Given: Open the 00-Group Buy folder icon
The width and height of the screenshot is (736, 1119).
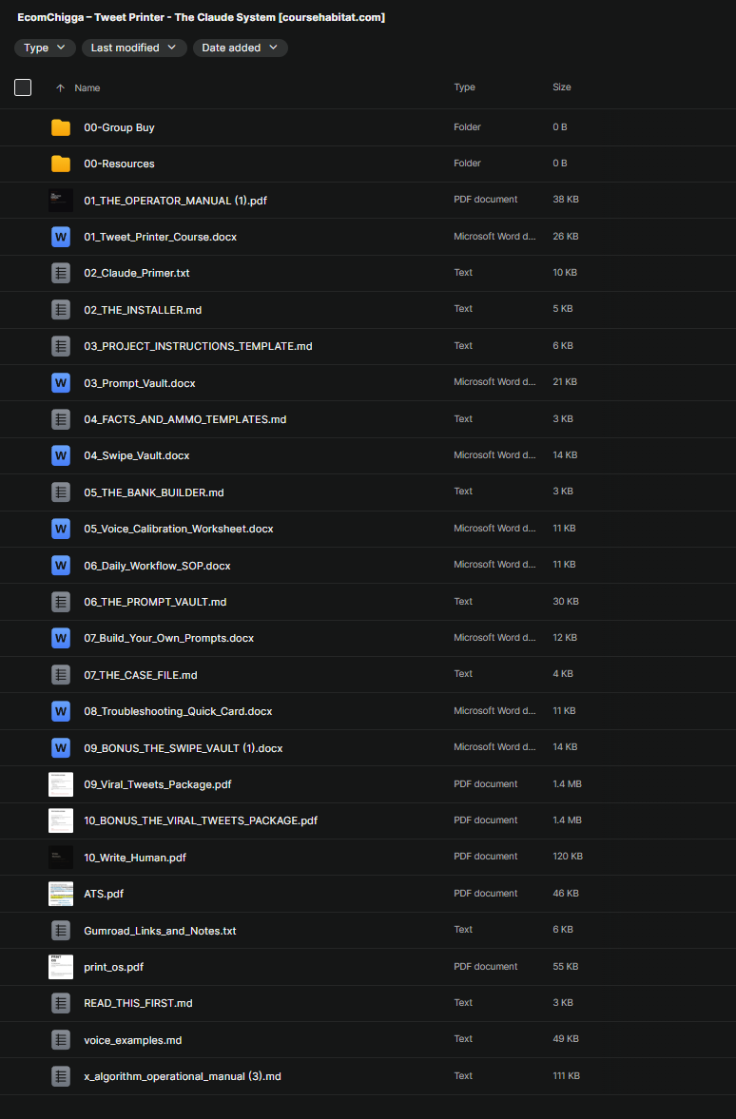Looking at the screenshot, I should [x=61, y=127].
